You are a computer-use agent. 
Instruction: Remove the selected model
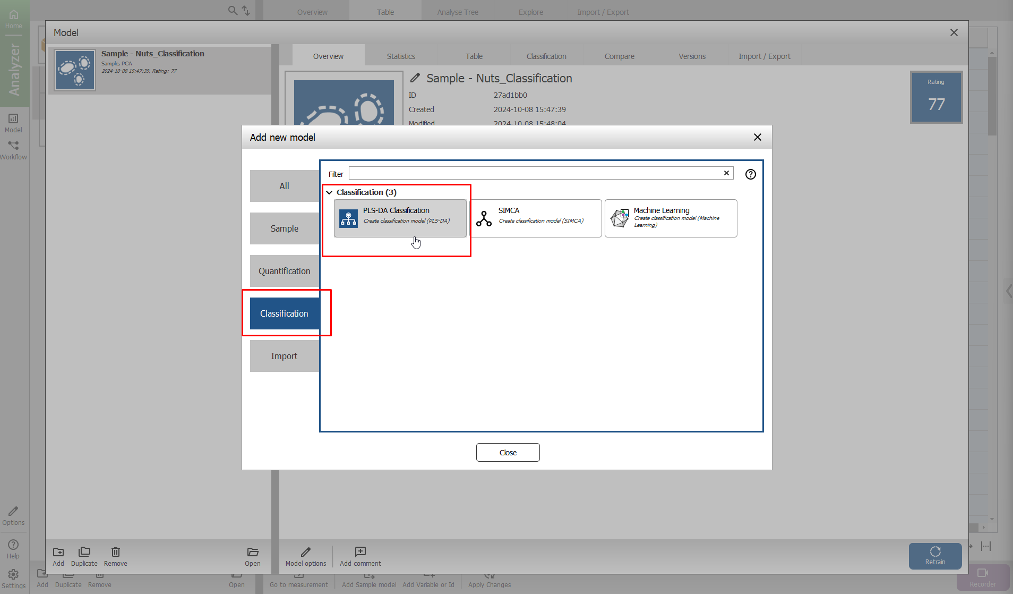[115, 556]
